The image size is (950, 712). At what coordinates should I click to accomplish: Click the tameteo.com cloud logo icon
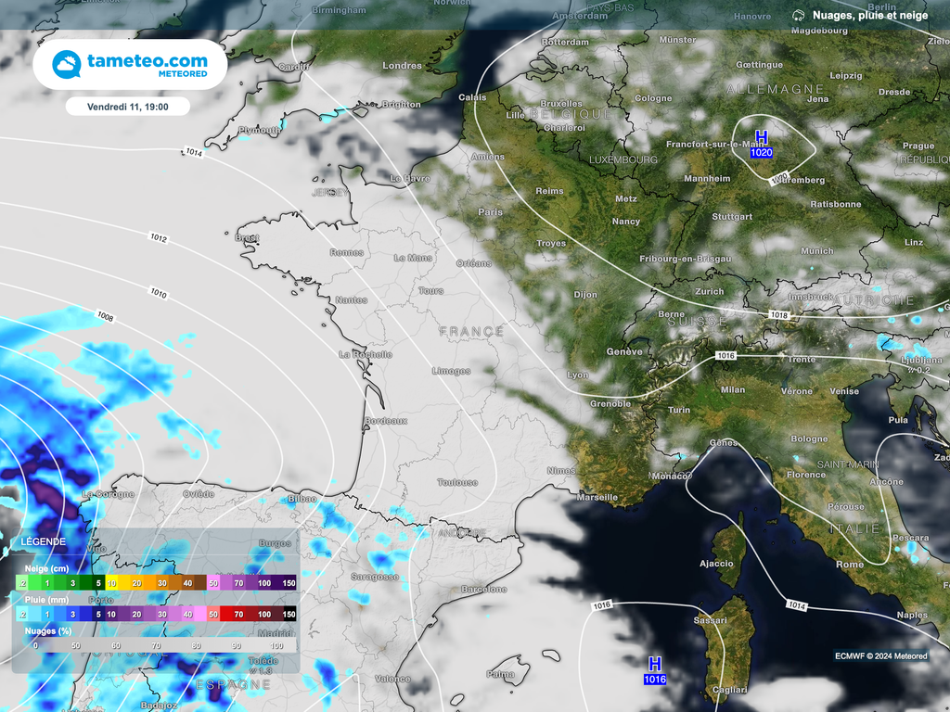(68, 65)
